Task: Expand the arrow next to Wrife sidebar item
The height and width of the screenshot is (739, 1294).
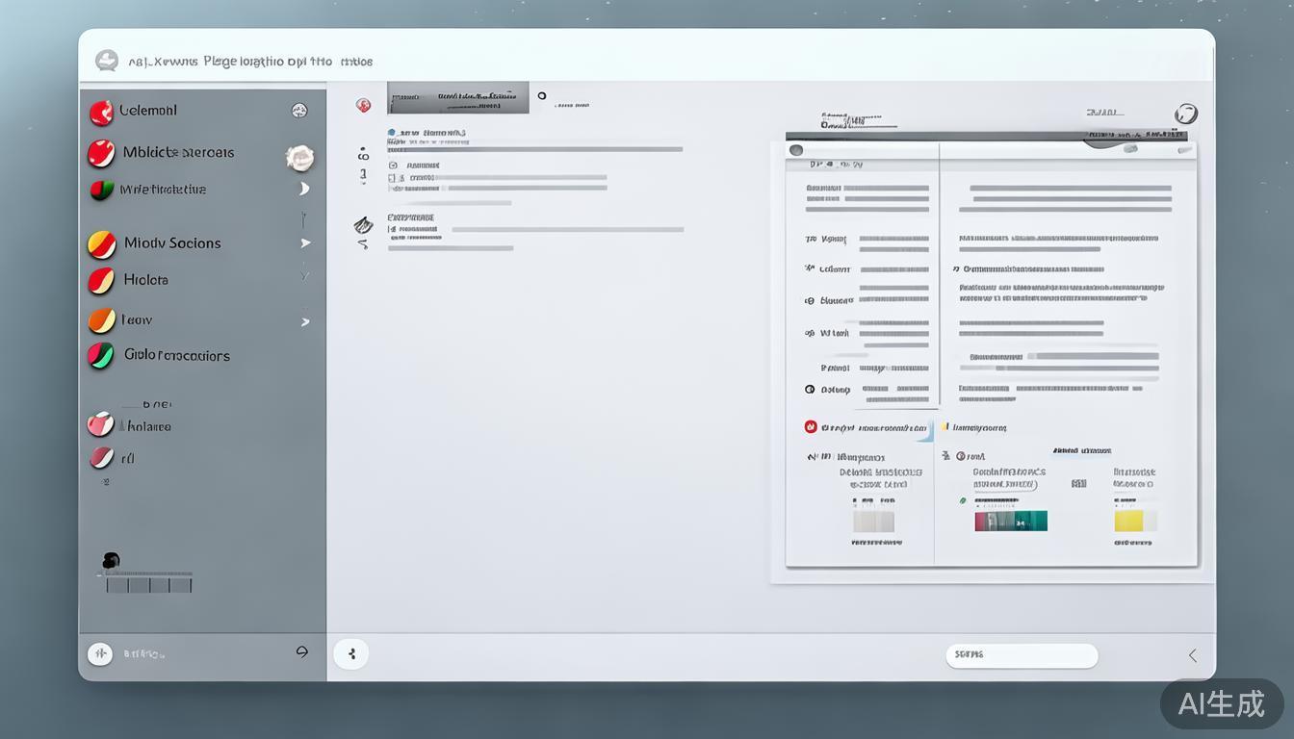Action: pyautogui.click(x=304, y=189)
